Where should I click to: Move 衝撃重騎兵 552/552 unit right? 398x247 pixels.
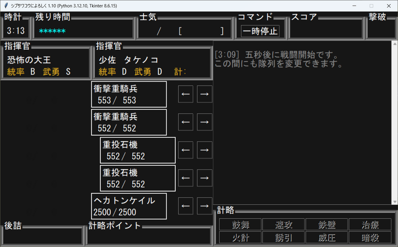(204, 122)
